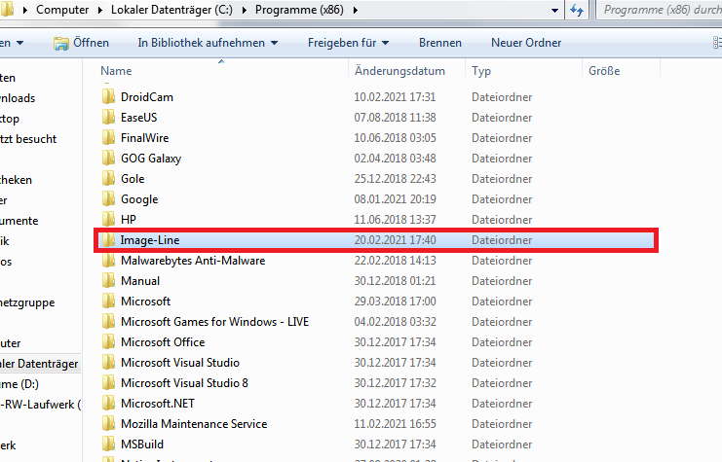
Task: Open the Freigeben für dropdown
Action: click(x=348, y=43)
